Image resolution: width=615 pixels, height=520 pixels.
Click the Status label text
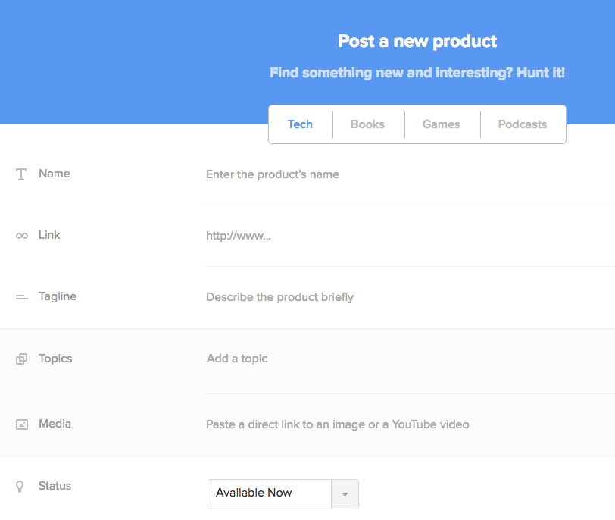click(55, 486)
